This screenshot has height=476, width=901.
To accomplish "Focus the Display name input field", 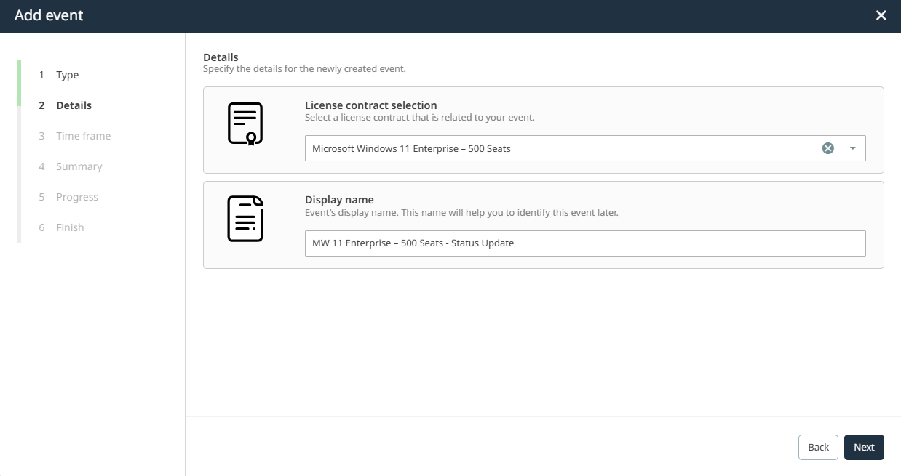I will coord(585,243).
